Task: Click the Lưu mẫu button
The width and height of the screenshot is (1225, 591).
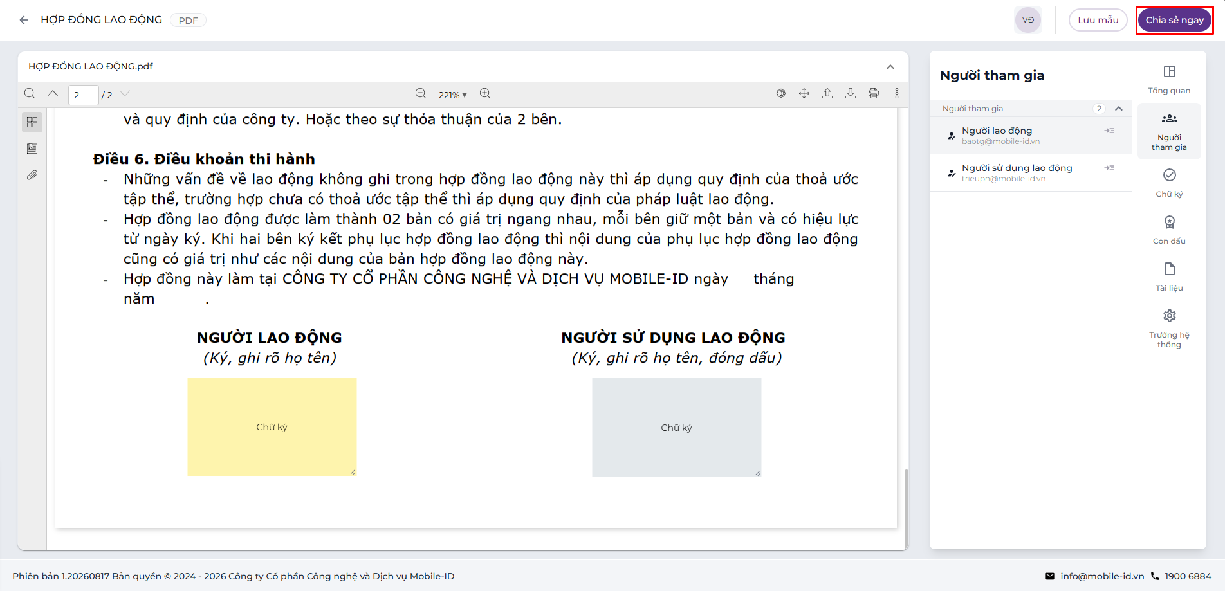Action: [x=1098, y=20]
